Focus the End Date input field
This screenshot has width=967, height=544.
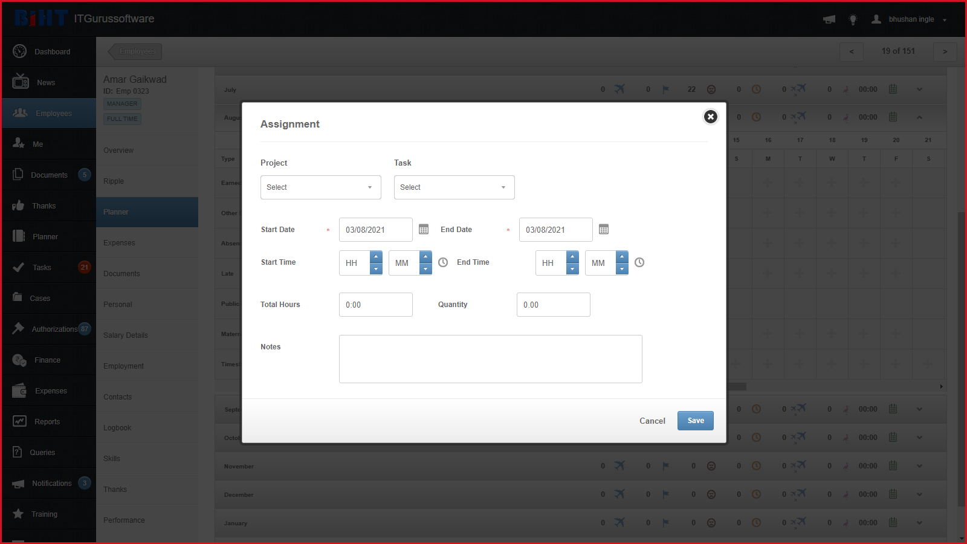[556, 230]
